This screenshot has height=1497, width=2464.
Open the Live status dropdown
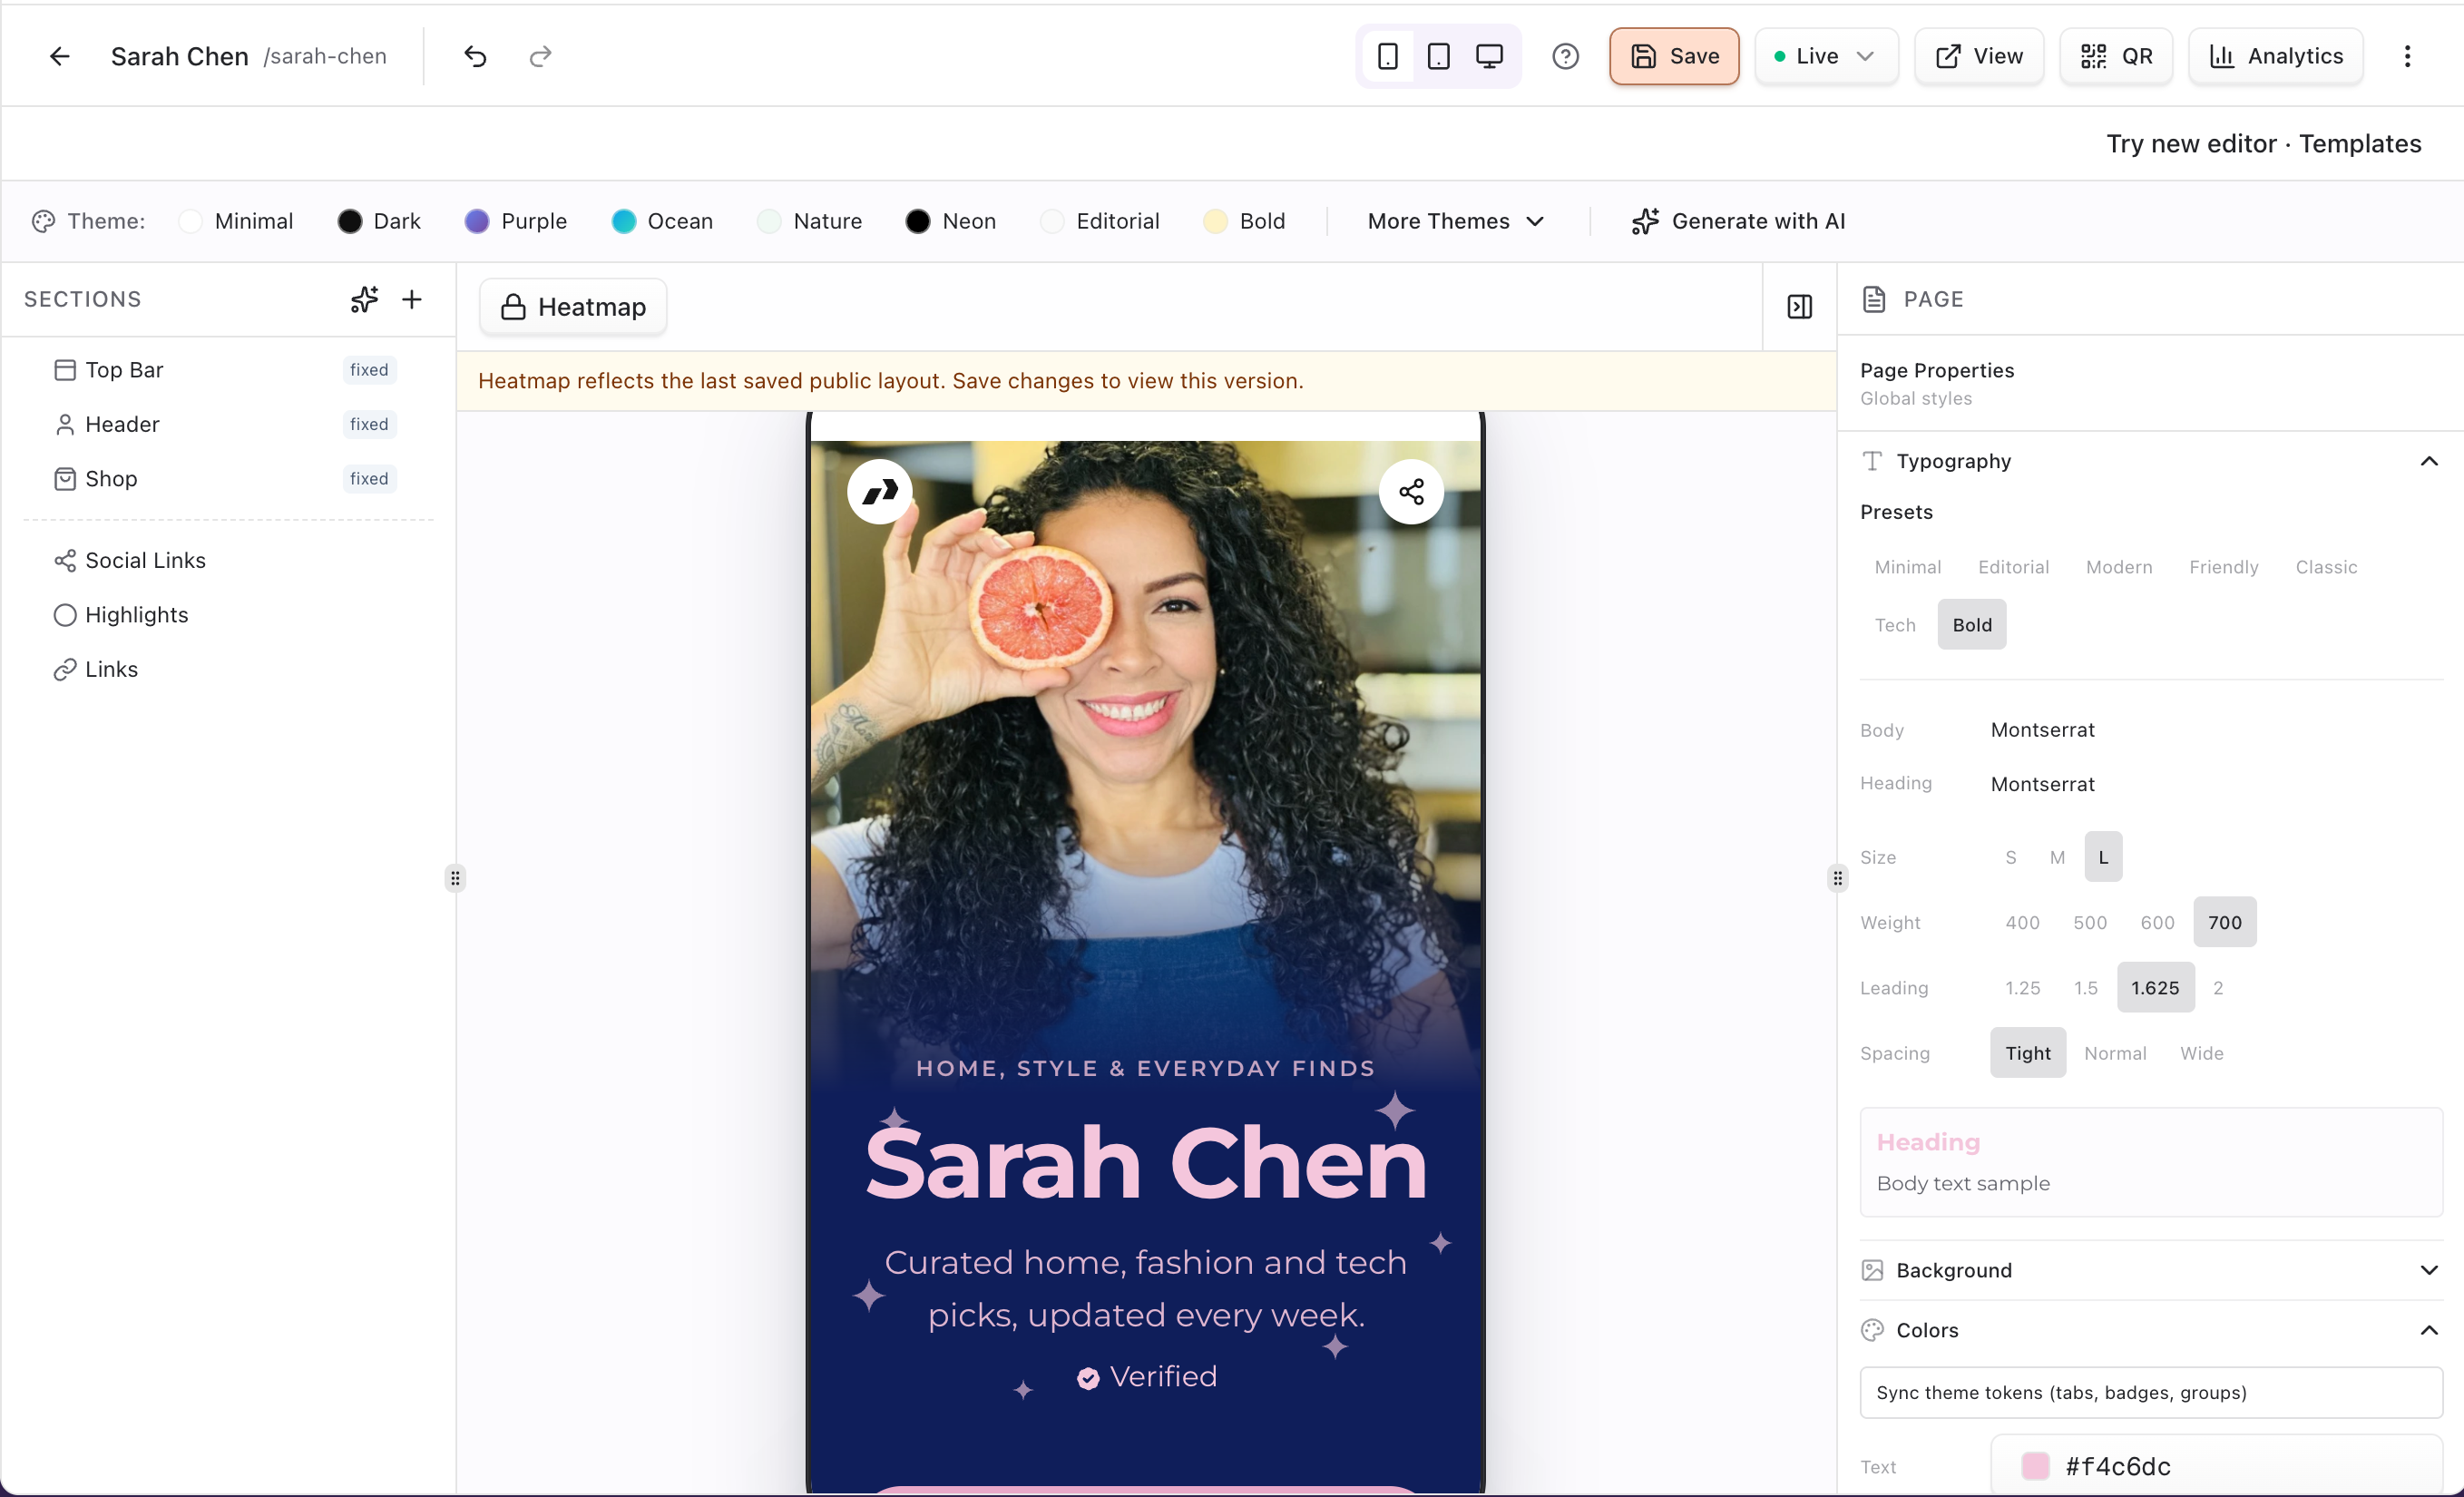coord(1826,56)
